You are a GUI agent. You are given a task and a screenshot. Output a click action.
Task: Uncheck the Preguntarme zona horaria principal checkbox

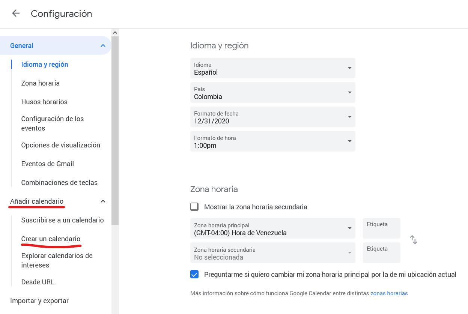(x=194, y=274)
